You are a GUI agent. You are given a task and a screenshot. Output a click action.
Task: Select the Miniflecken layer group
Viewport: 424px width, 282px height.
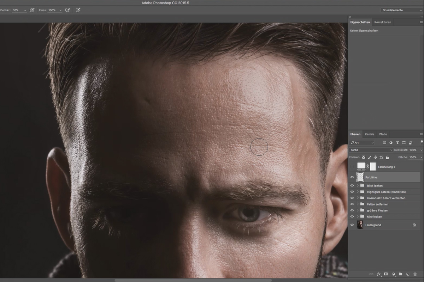(x=386, y=216)
